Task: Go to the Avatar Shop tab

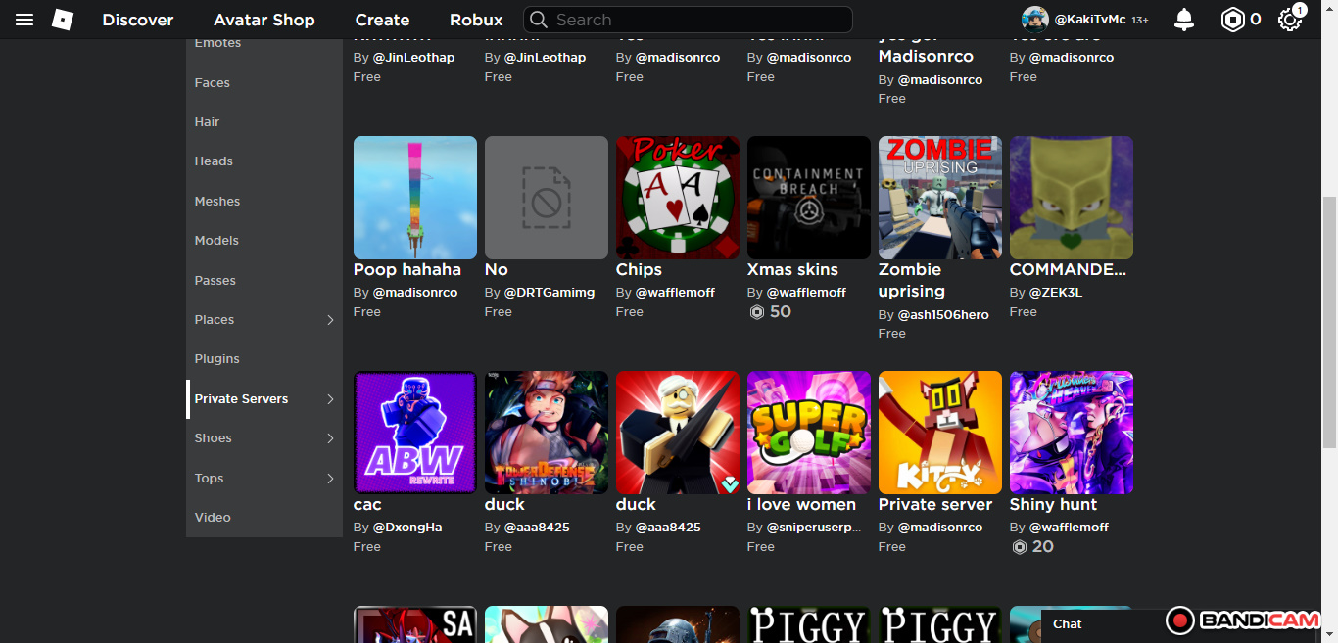Action: (264, 20)
